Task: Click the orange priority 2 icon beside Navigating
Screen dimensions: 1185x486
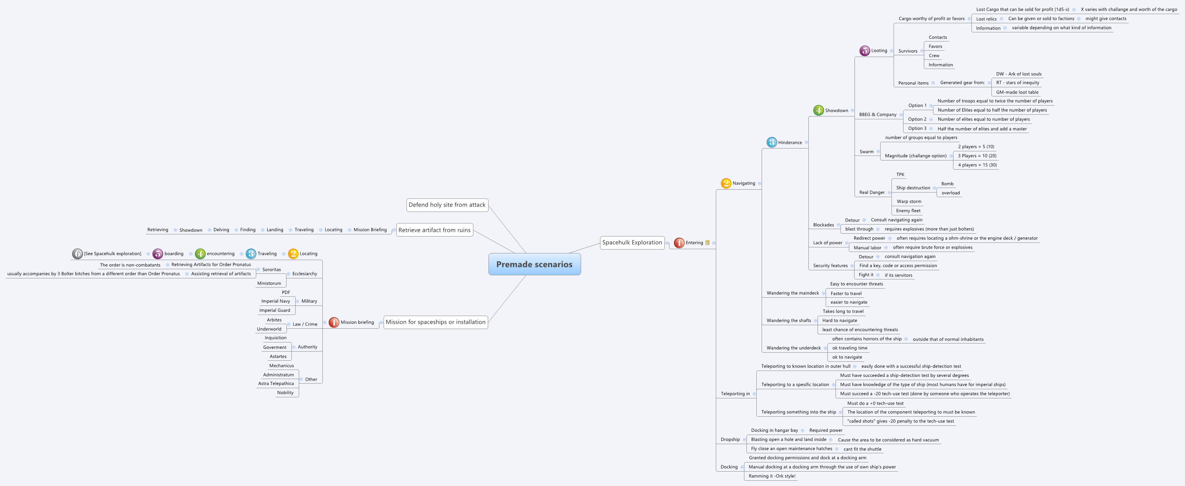Action: [x=725, y=183]
